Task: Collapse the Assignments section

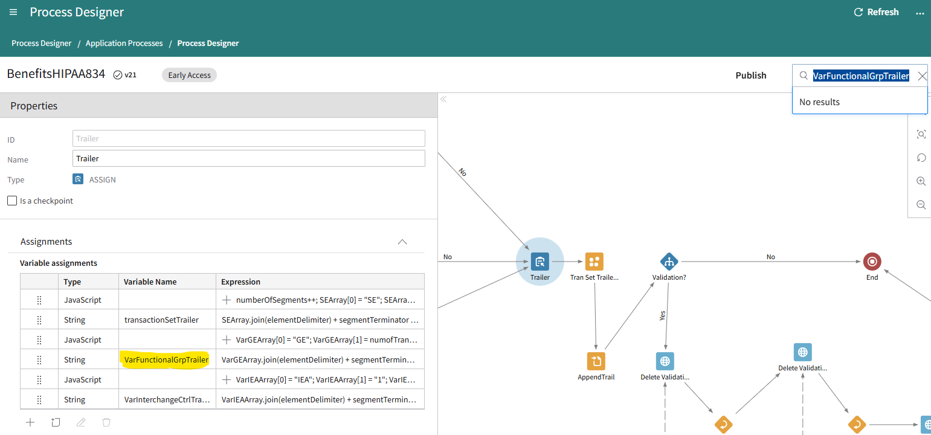Action: (x=402, y=242)
